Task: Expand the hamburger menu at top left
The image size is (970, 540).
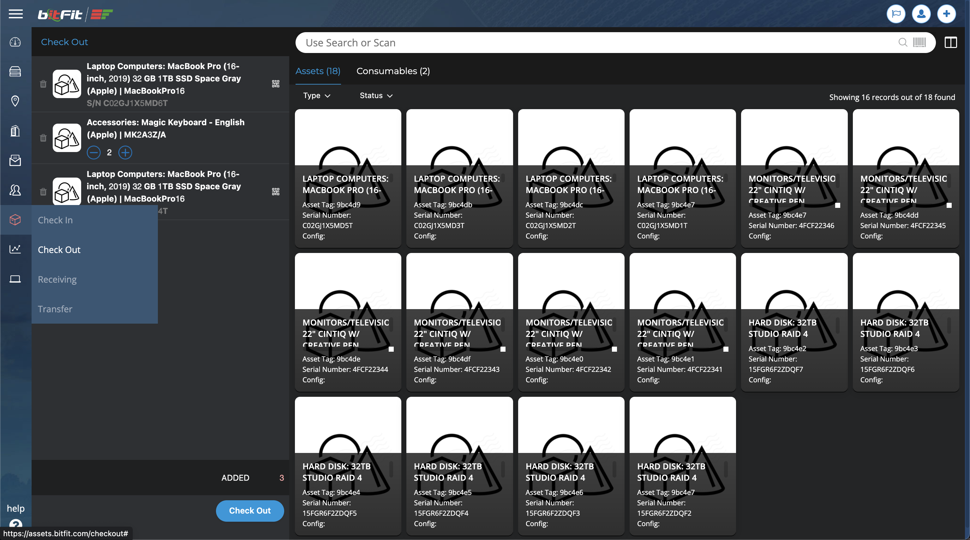Action: tap(15, 14)
